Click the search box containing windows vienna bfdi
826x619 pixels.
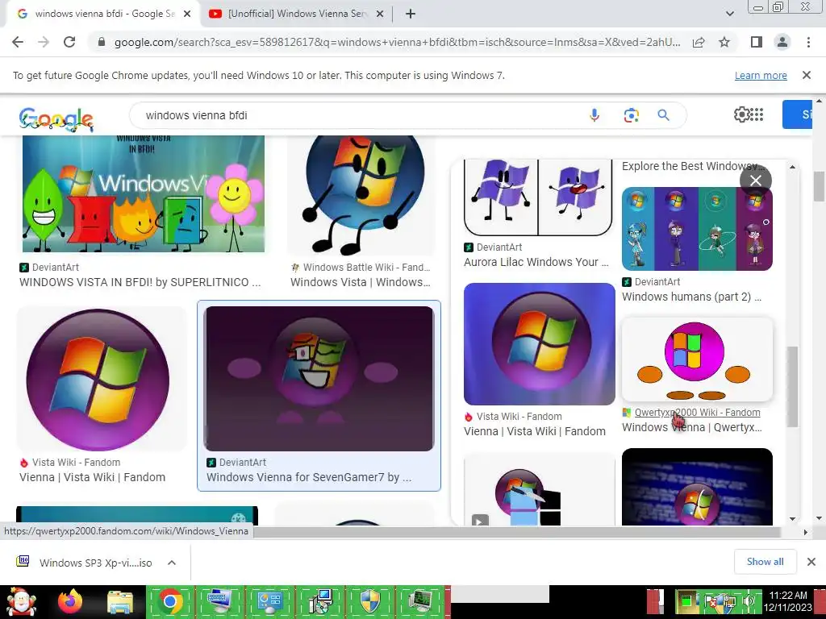click(358, 115)
